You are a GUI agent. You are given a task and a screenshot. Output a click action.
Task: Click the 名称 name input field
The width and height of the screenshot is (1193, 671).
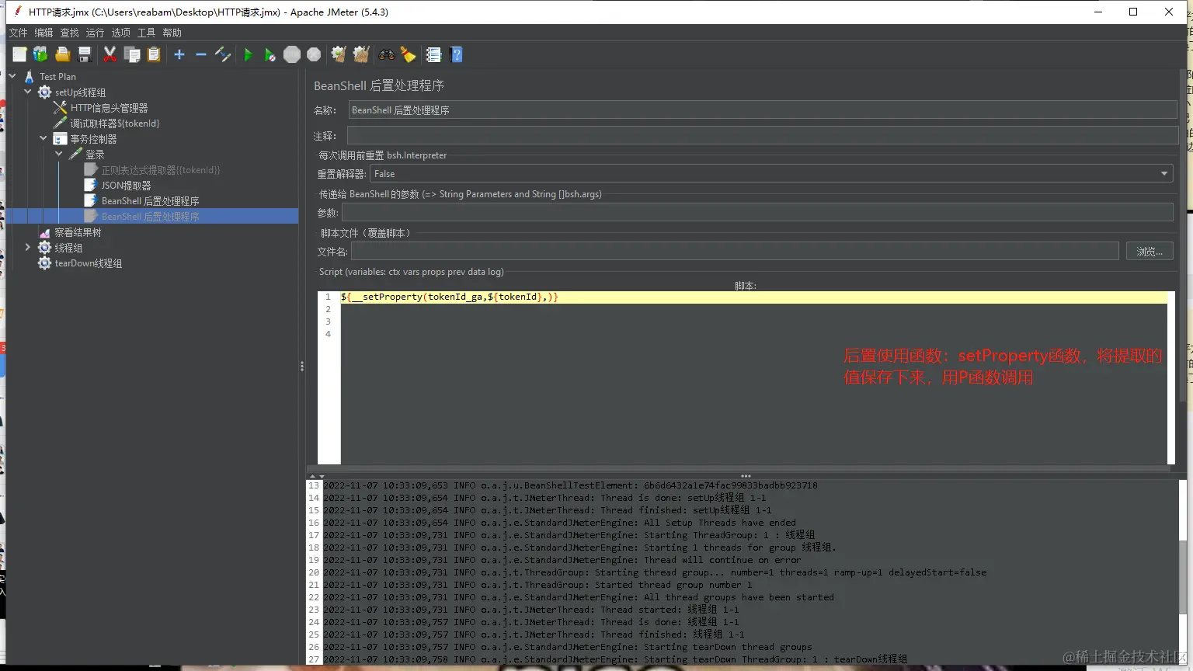pos(763,110)
